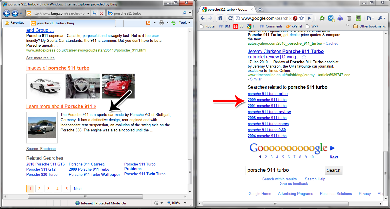Screen dimensions: 390x209
Task: Expand the Print options dropdown arrow in IE
Action: (x=167, y=23)
